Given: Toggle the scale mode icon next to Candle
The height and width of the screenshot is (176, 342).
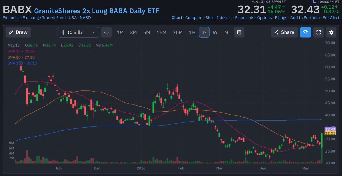Looking at the screenshot, I should tap(106, 32).
